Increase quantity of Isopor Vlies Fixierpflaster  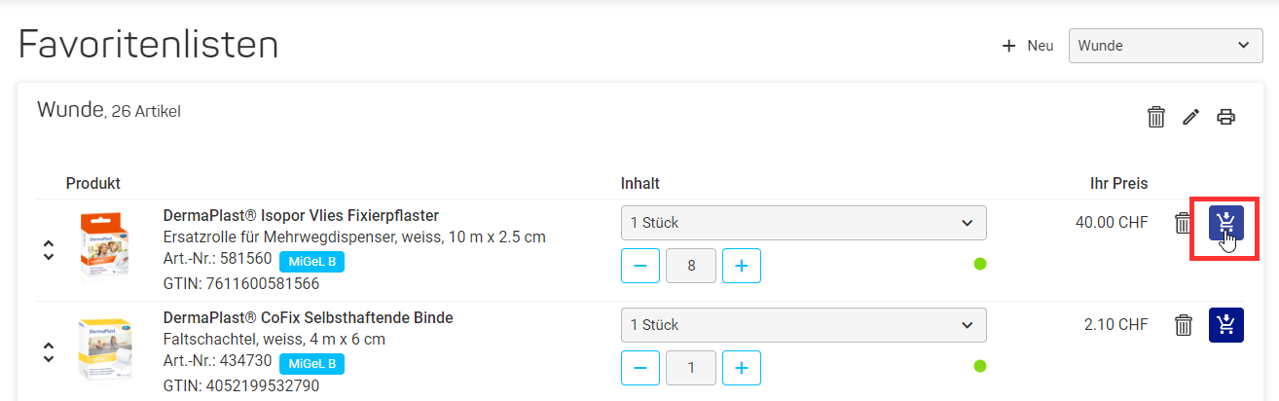742,266
